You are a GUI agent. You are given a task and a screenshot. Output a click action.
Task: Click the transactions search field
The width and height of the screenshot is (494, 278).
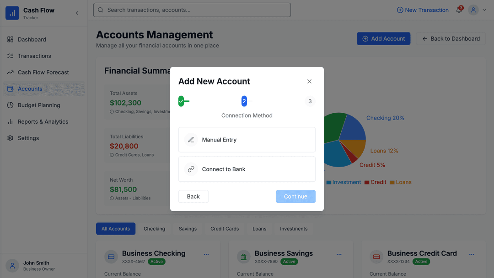pos(192,10)
